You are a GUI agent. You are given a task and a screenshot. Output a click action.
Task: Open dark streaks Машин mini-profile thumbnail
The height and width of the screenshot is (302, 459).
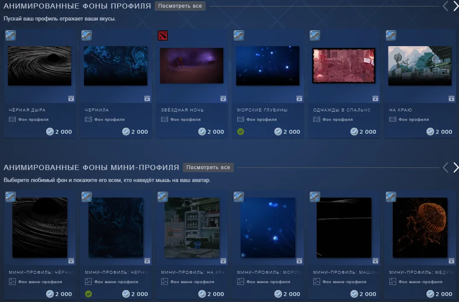(344, 228)
